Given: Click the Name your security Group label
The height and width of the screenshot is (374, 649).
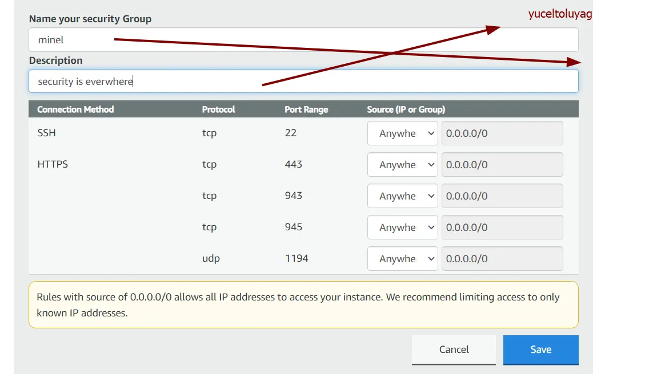Looking at the screenshot, I should click(x=90, y=19).
